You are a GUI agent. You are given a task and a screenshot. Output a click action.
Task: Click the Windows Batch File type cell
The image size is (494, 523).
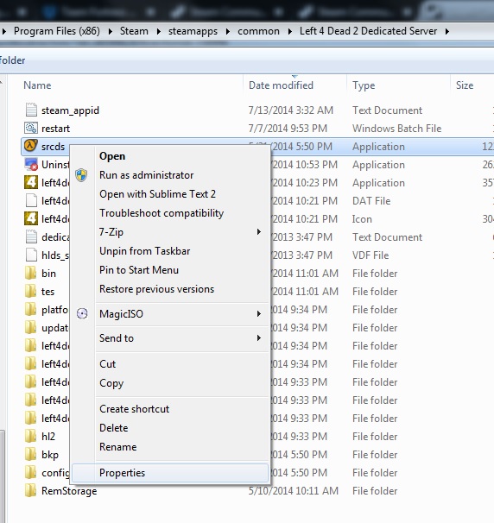click(397, 129)
